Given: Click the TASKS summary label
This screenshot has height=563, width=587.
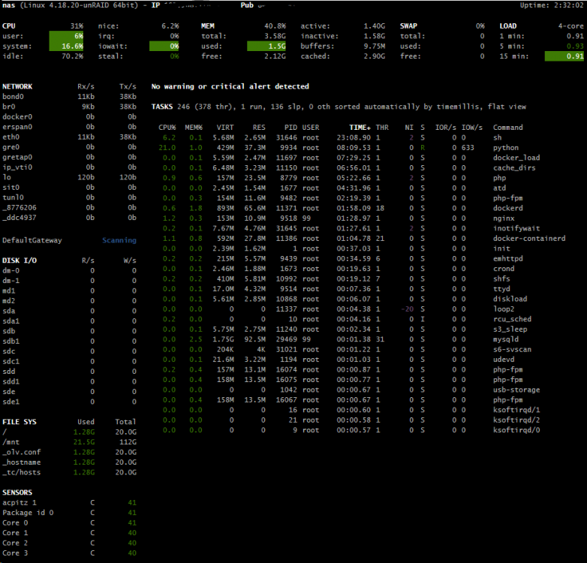Looking at the screenshot, I should point(162,107).
